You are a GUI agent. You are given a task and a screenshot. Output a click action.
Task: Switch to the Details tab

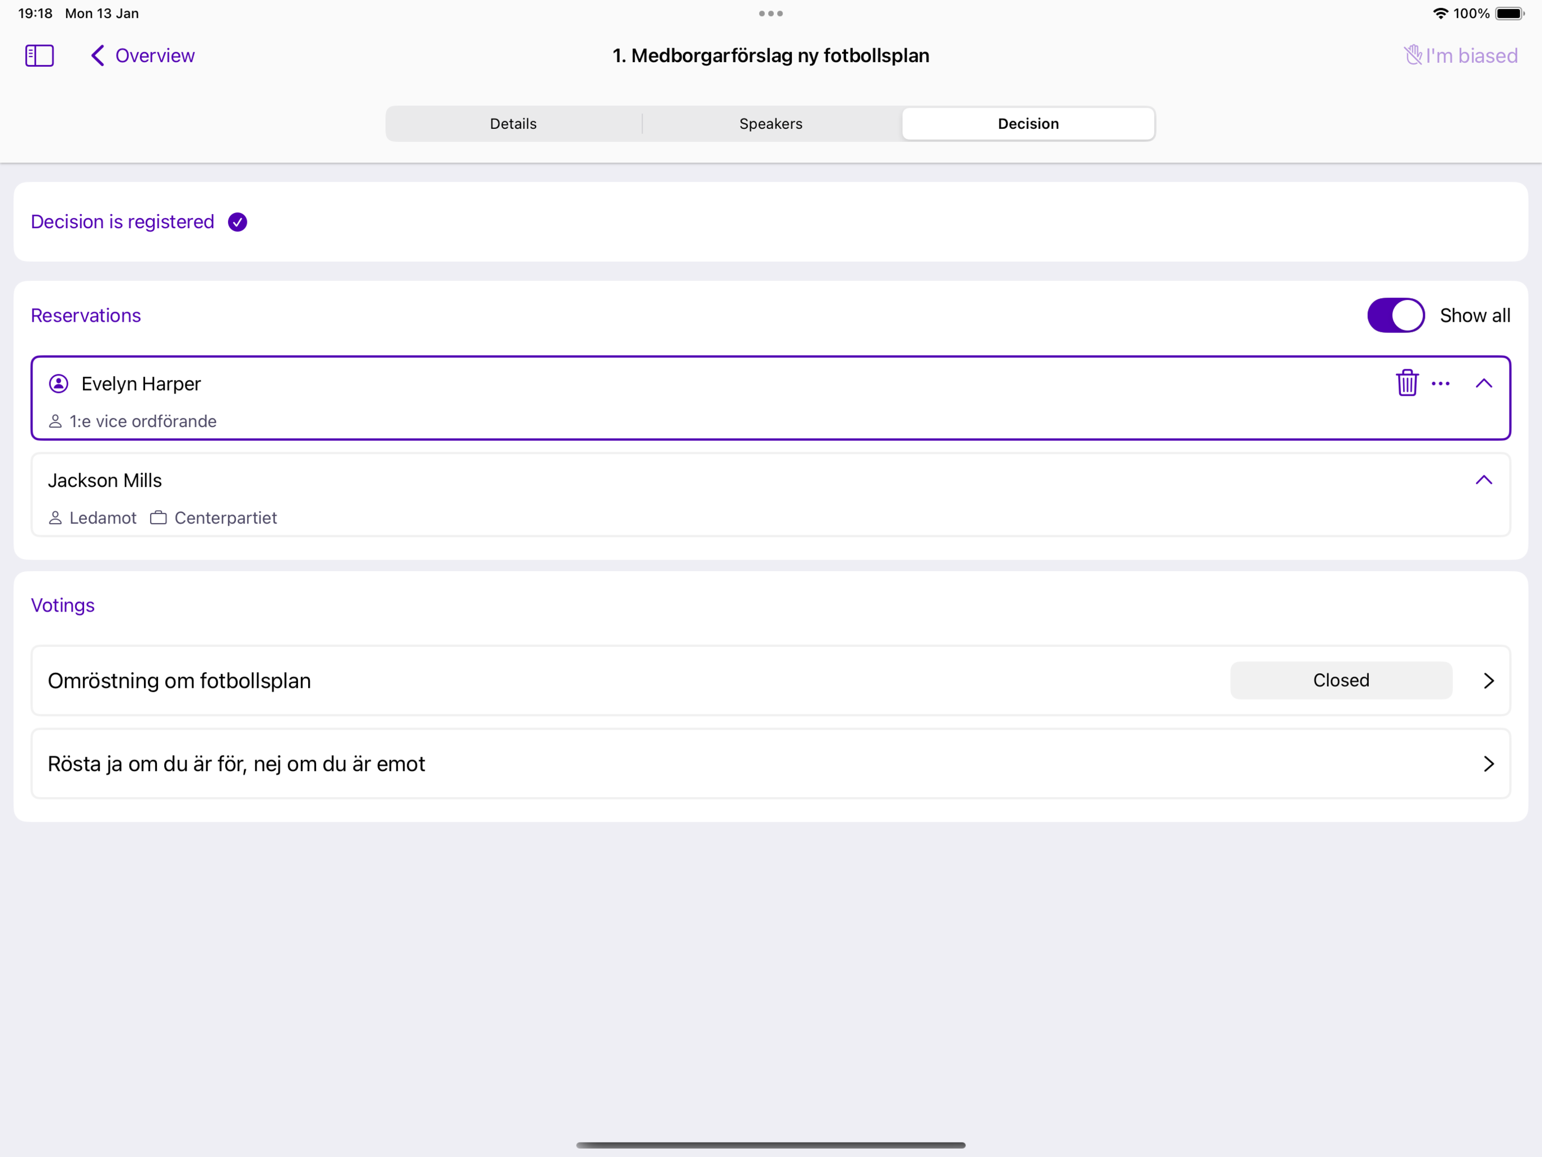point(514,123)
